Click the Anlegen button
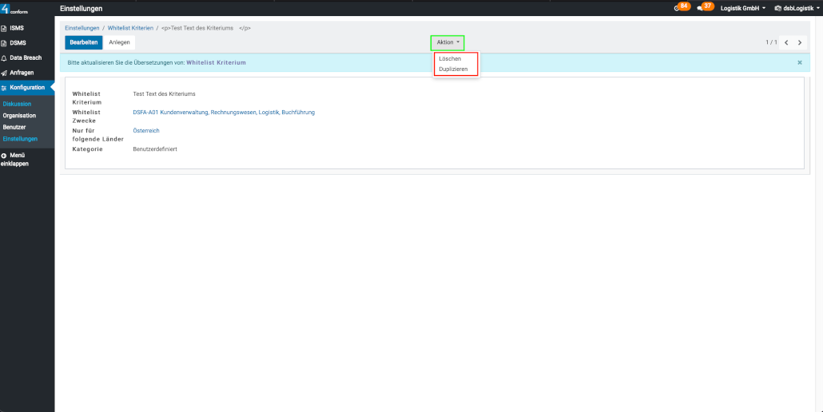823x412 pixels. click(x=119, y=42)
